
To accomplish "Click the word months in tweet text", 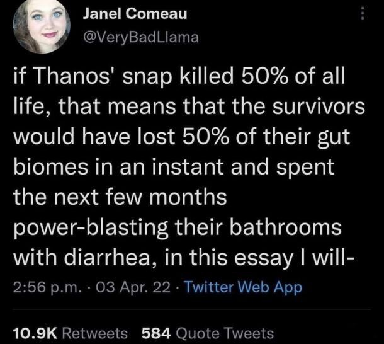I will click(188, 197).
